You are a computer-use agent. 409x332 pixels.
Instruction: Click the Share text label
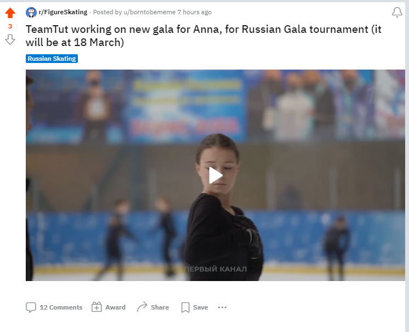point(160,307)
